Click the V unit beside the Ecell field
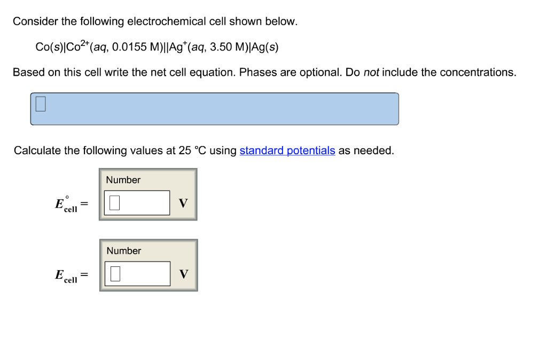The height and width of the screenshot is (339, 547). coord(183,273)
